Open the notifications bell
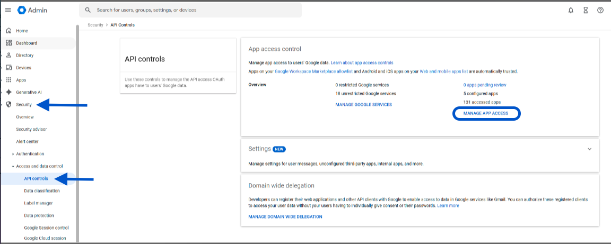 click(571, 11)
